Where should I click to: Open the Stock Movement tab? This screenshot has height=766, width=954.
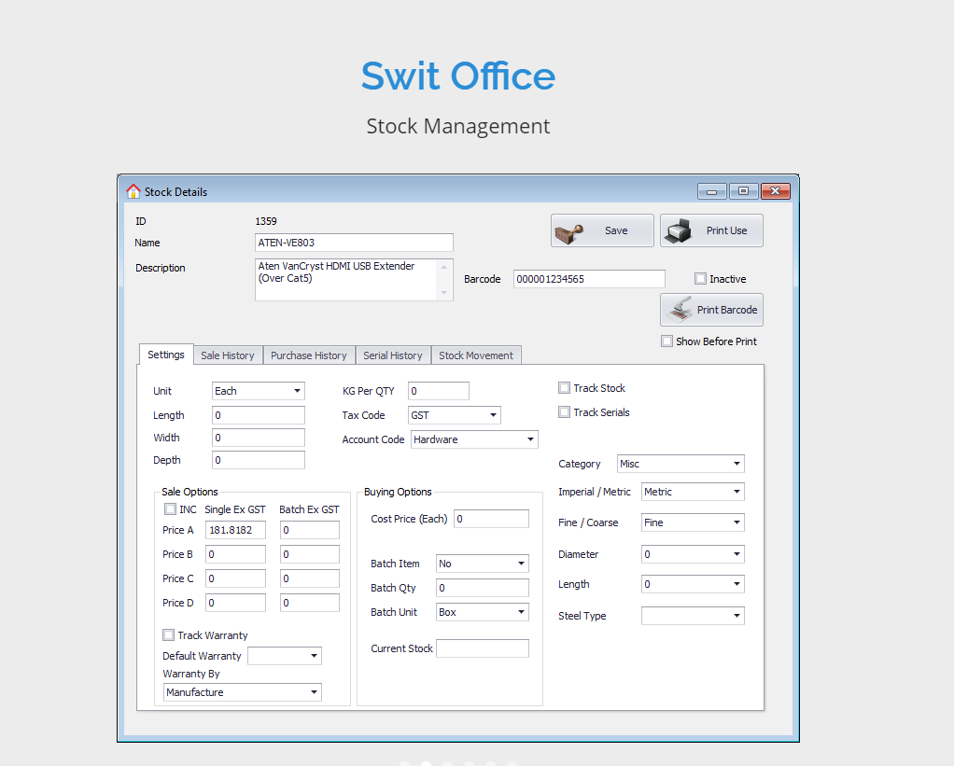(x=476, y=355)
